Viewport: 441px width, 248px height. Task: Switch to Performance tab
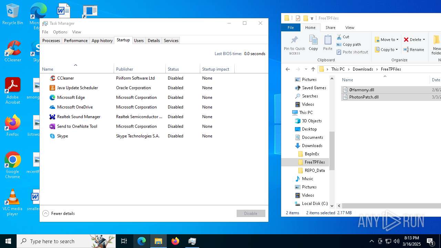click(76, 41)
